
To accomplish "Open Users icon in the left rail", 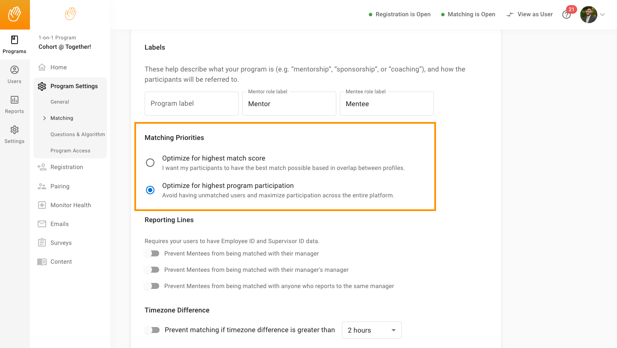I will point(15,70).
